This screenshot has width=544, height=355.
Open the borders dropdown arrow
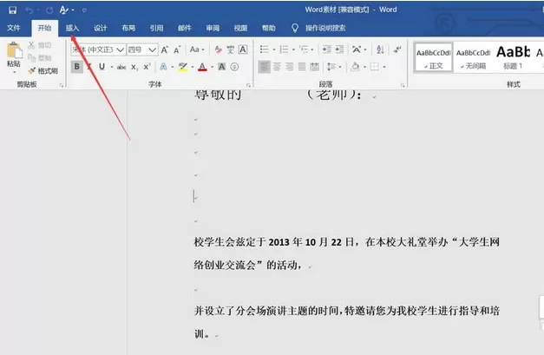pos(384,67)
